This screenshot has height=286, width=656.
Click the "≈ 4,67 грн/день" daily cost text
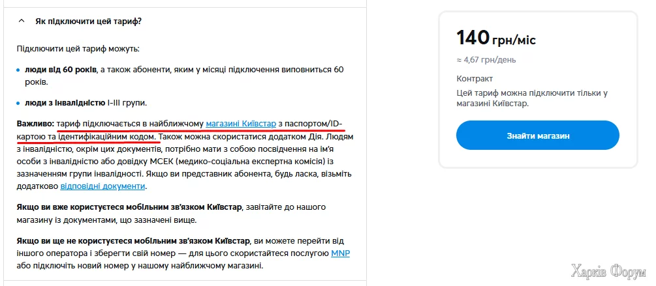point(486,60)
